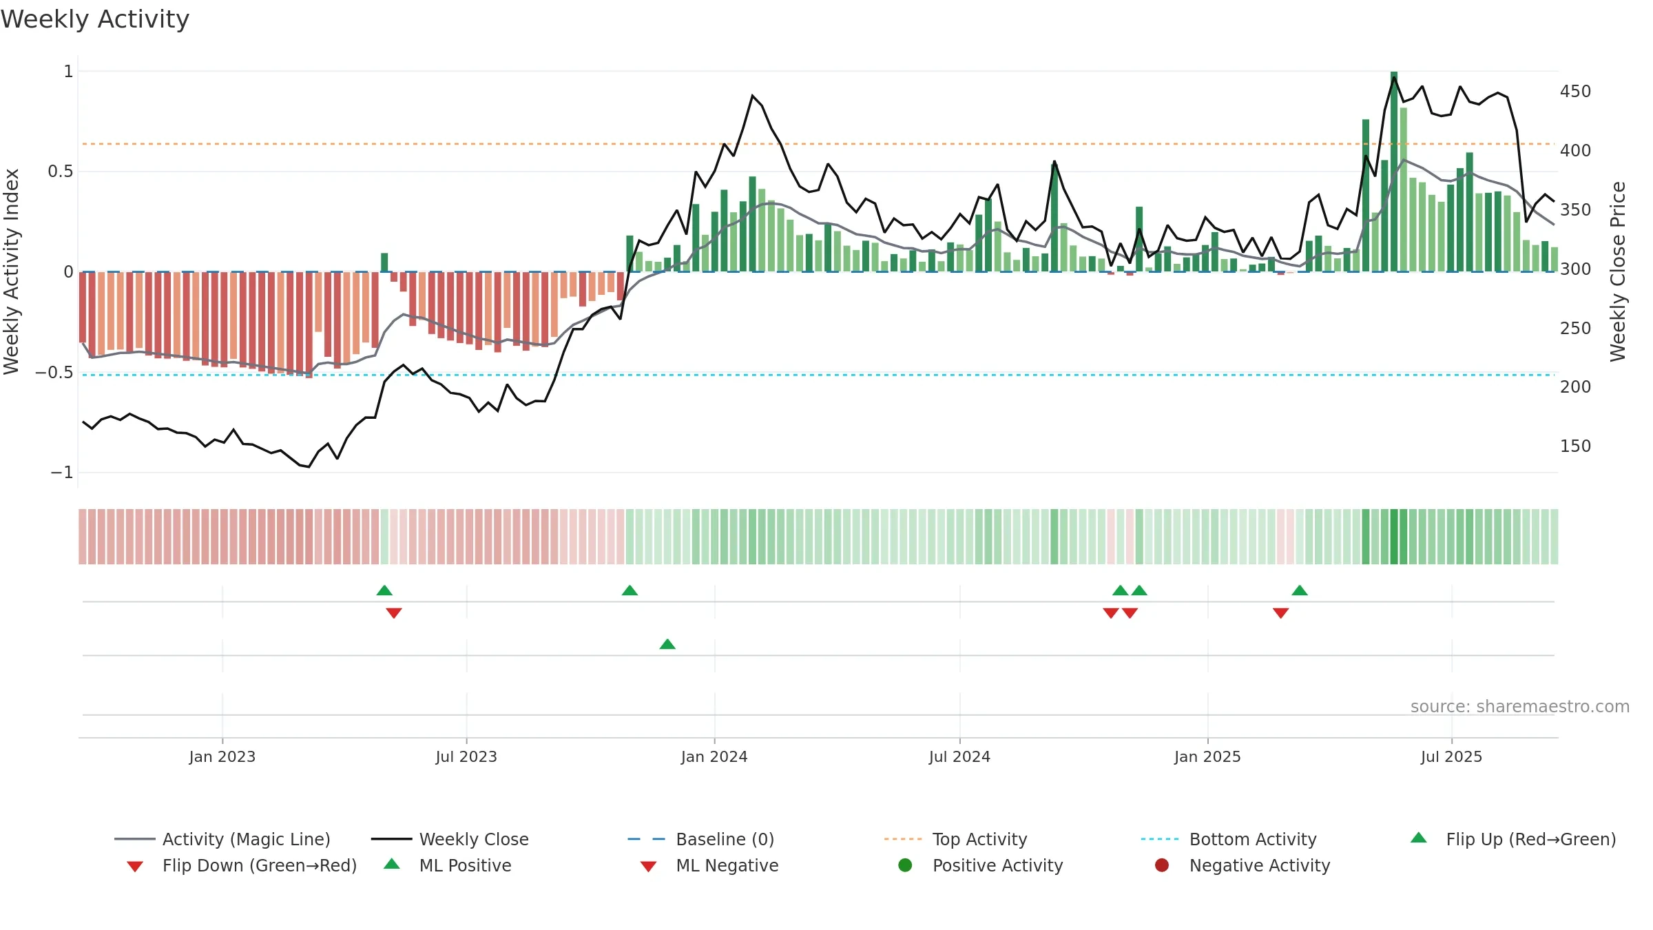Click the ML Positive marker above Jan 2024

pyautogui.click(x=667, y=644)
